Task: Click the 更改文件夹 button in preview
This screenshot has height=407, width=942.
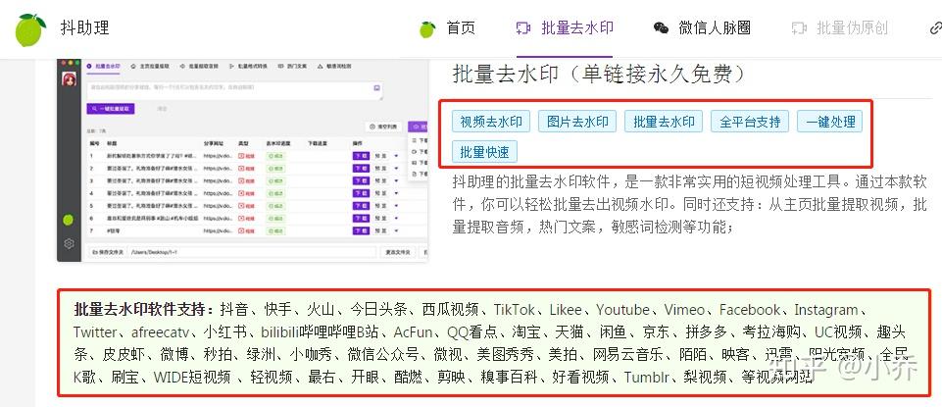Action: (398, 252)
